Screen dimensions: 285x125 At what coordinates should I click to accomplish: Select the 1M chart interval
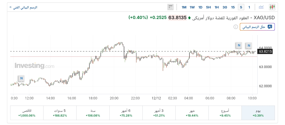click(x=184, y=7)
